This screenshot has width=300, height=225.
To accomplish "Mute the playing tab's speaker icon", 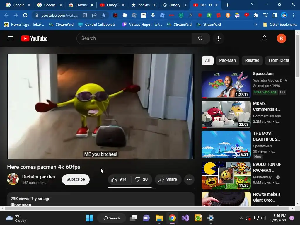I will pyautogui.click(x=210, y=5).
